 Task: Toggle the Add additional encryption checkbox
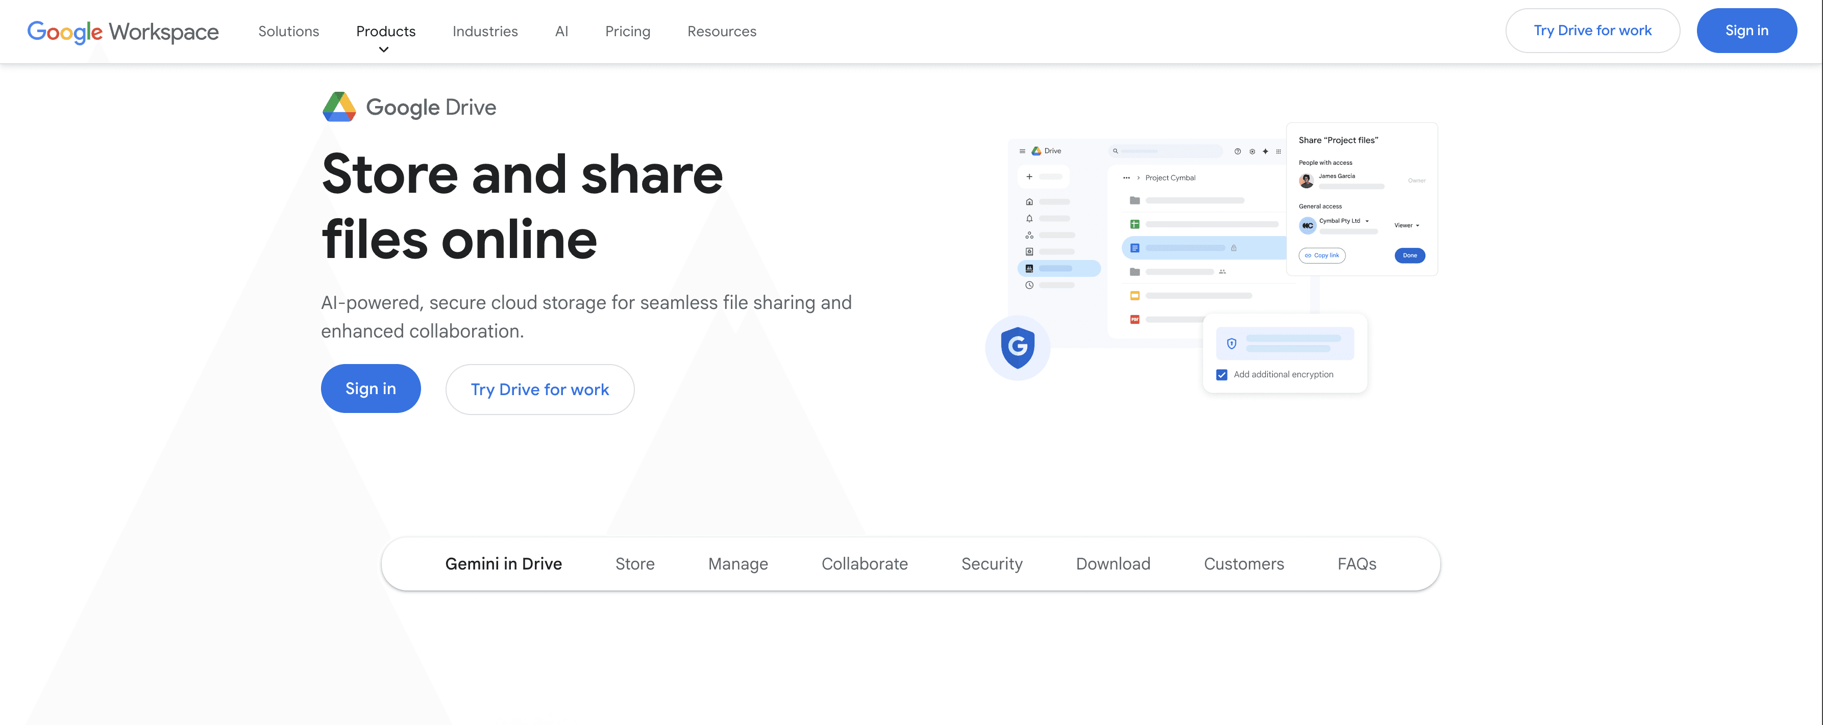1221,375
